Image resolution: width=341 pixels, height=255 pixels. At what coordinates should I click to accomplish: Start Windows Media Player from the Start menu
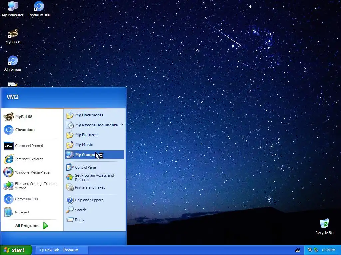32,172
